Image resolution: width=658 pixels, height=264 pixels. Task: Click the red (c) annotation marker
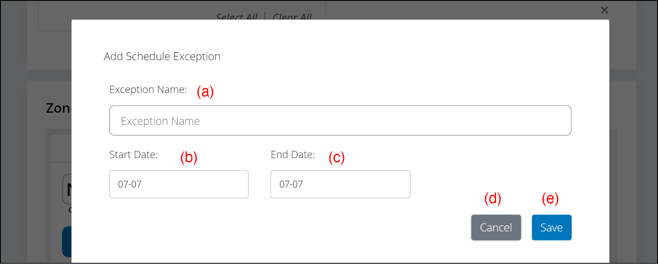pos(336,157)
